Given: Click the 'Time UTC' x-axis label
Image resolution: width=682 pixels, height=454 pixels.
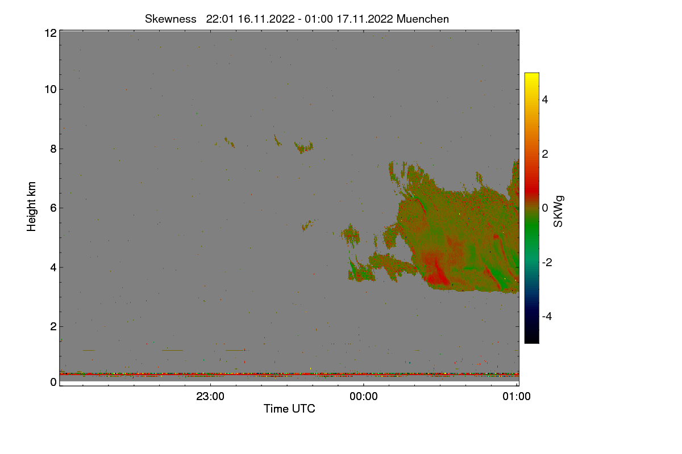Looking at the screenshot, I should click(289, 409).
